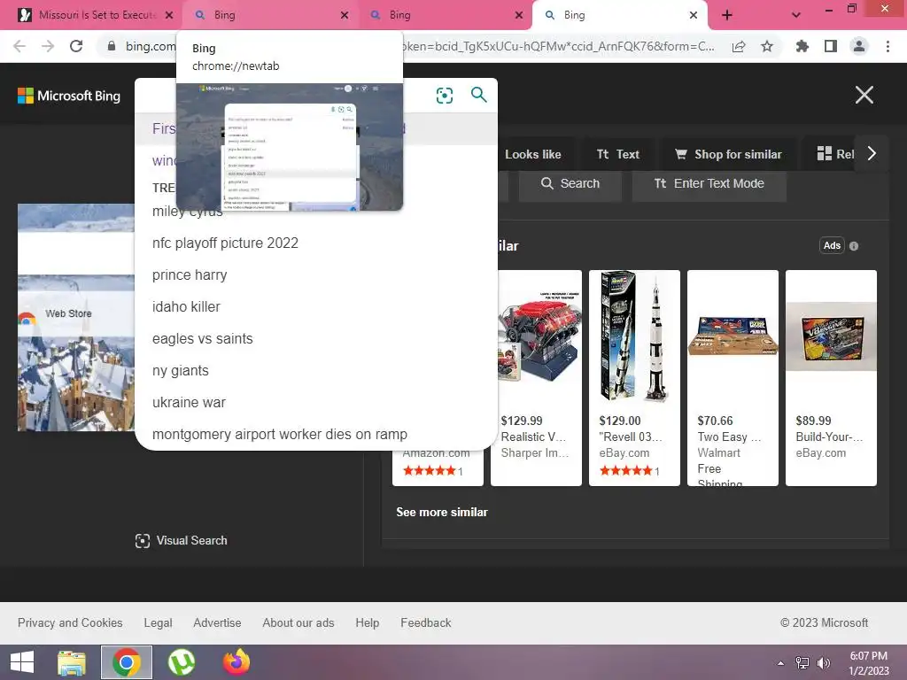Open the Chrome extensions puzzle icon
907x680 pixels.
coord(802,46)
